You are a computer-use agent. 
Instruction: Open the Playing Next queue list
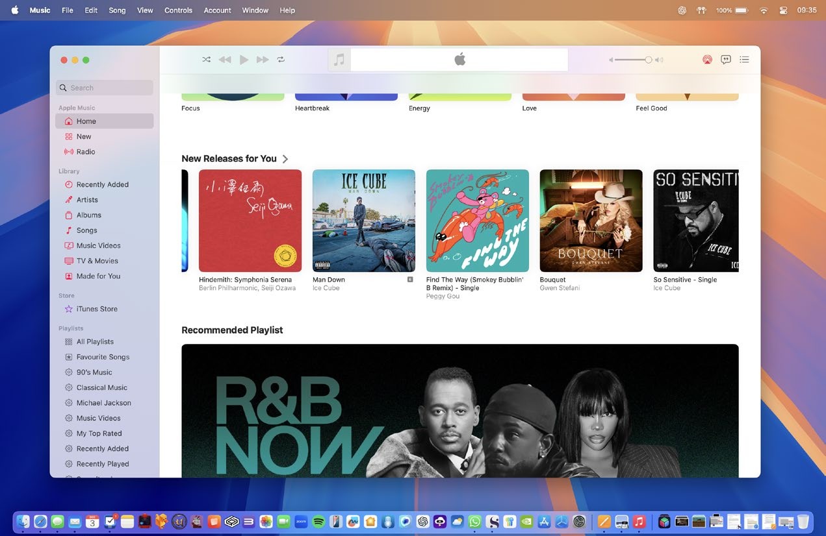(x=745, y=60)
